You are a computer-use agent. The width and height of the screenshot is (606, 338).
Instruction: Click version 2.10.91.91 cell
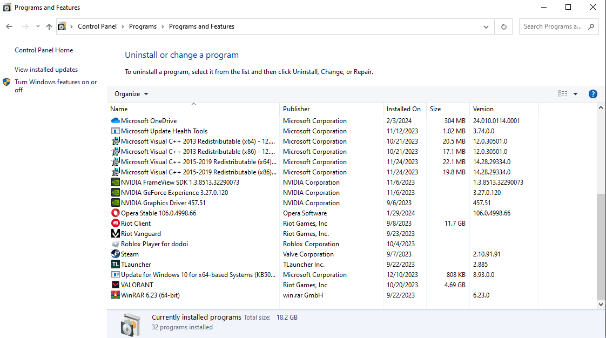pos(487,254)
